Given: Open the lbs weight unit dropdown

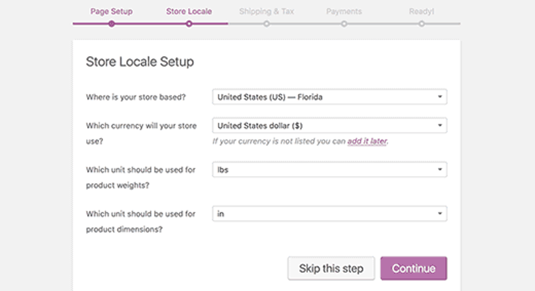Looking at the screenshot, I should (x=330, y=170).
